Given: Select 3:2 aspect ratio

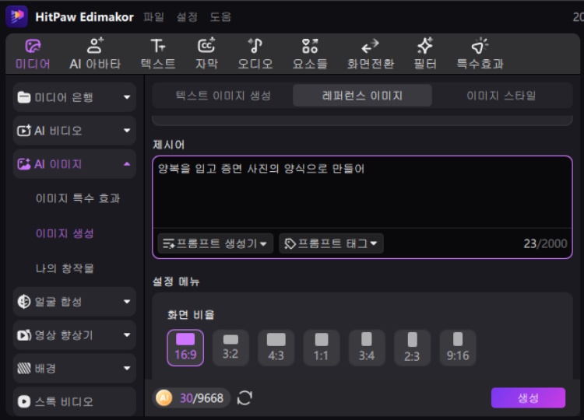Looking at the screenshot, I should (230, 348).
